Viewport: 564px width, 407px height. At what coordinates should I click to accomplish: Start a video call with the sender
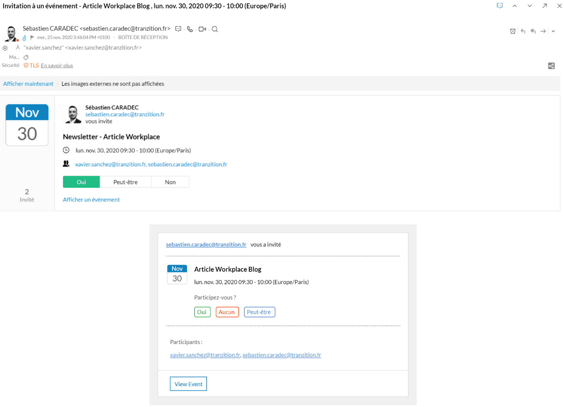[202, 29]
